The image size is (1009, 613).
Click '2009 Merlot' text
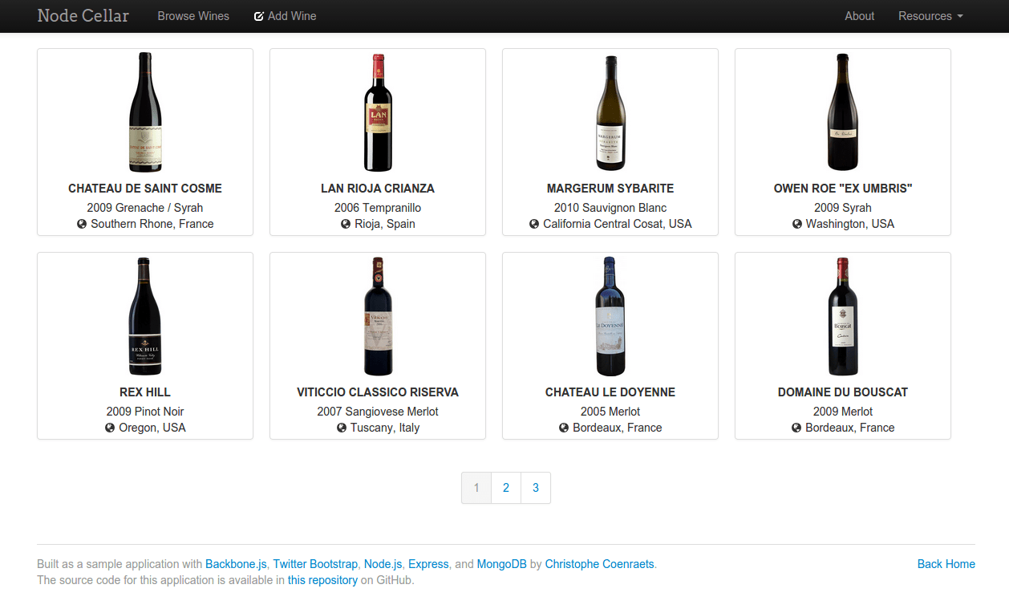pyautogui.click(x=843, y=412)
